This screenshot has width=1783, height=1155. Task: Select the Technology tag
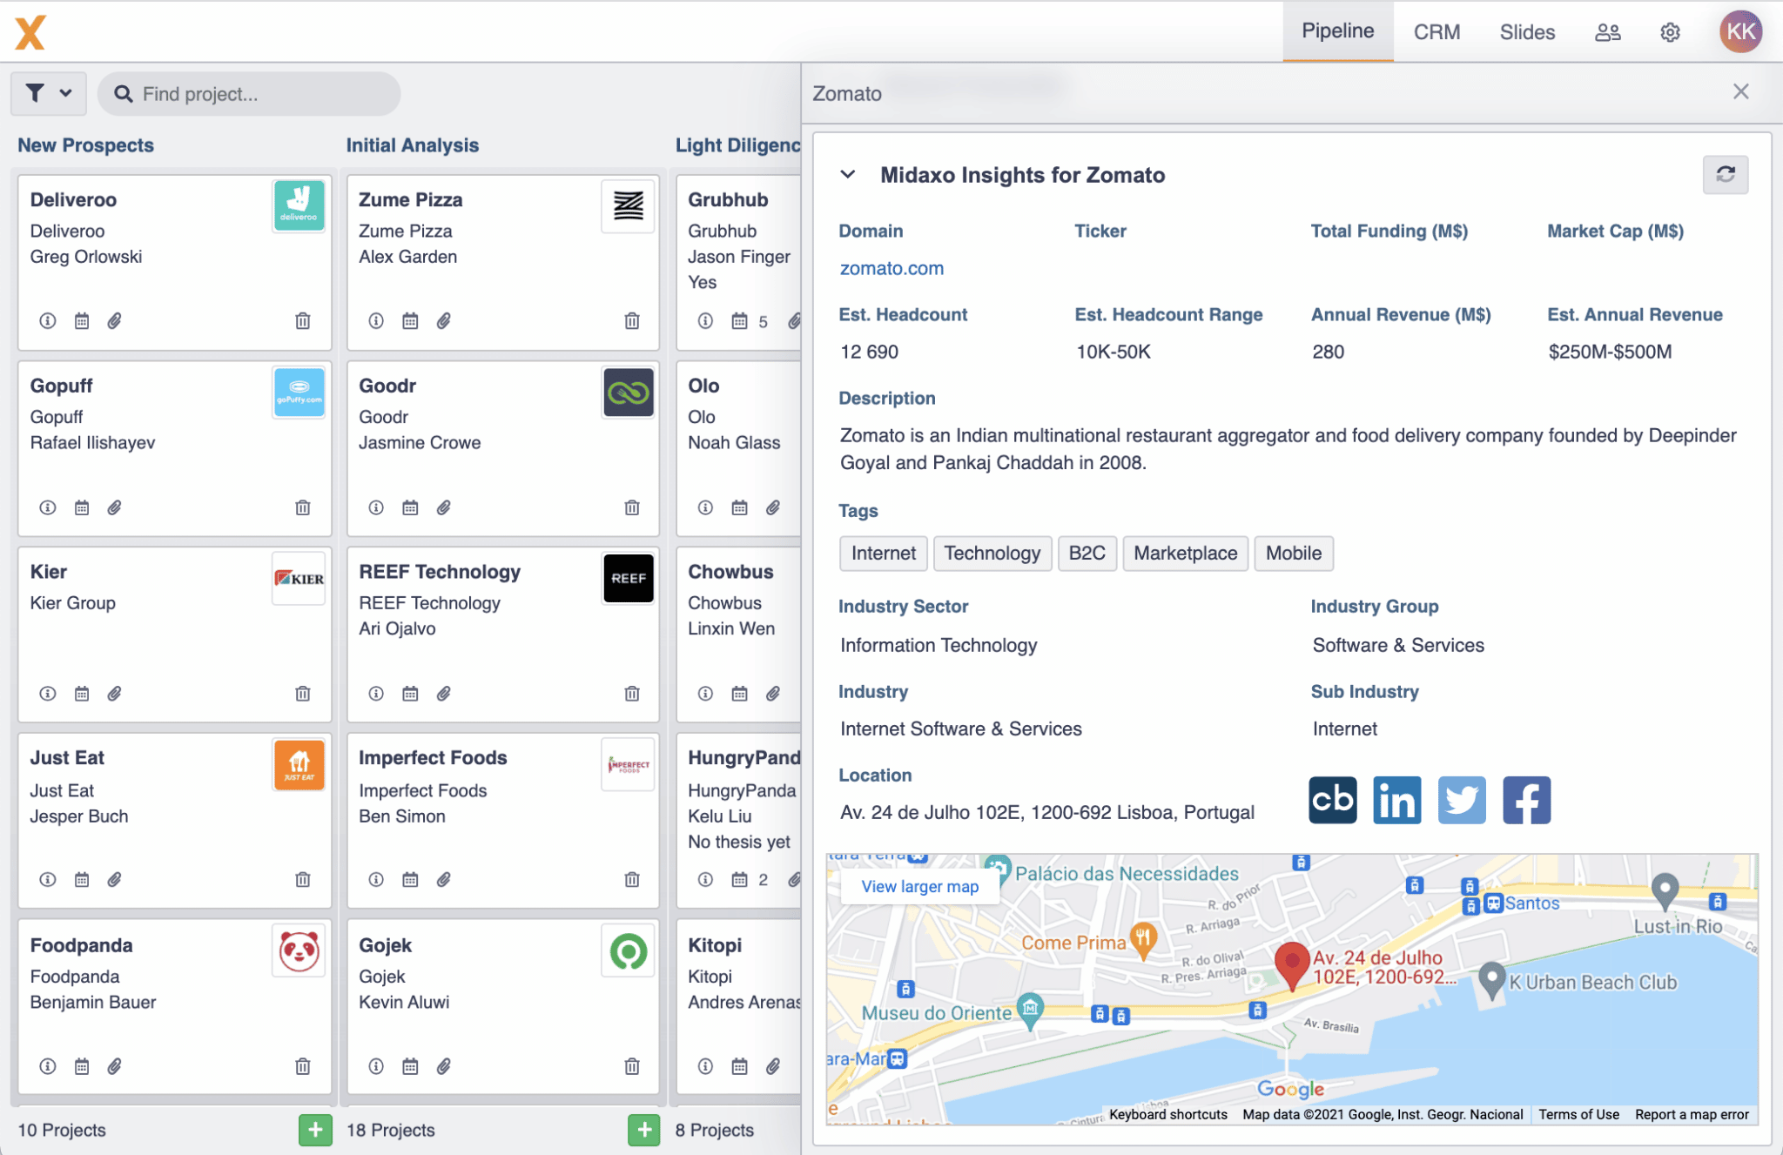(992, 553)
